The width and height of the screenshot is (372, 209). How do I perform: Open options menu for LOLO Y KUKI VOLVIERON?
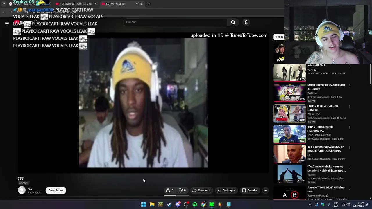350,107
